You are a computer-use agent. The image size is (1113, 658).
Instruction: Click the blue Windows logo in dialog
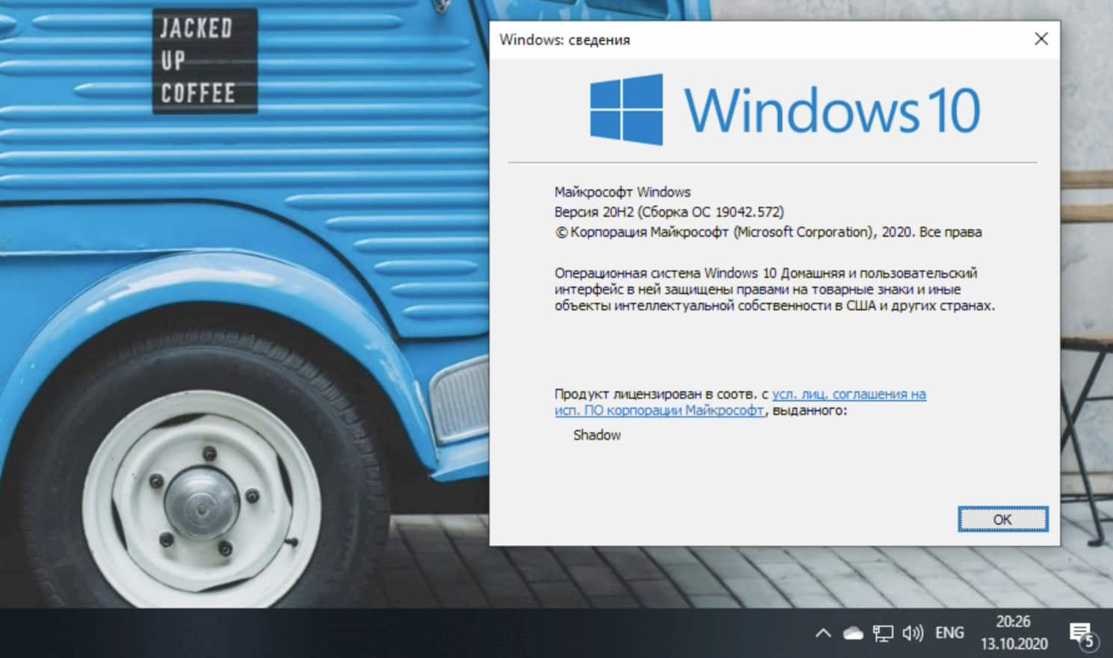click(626, 109)
